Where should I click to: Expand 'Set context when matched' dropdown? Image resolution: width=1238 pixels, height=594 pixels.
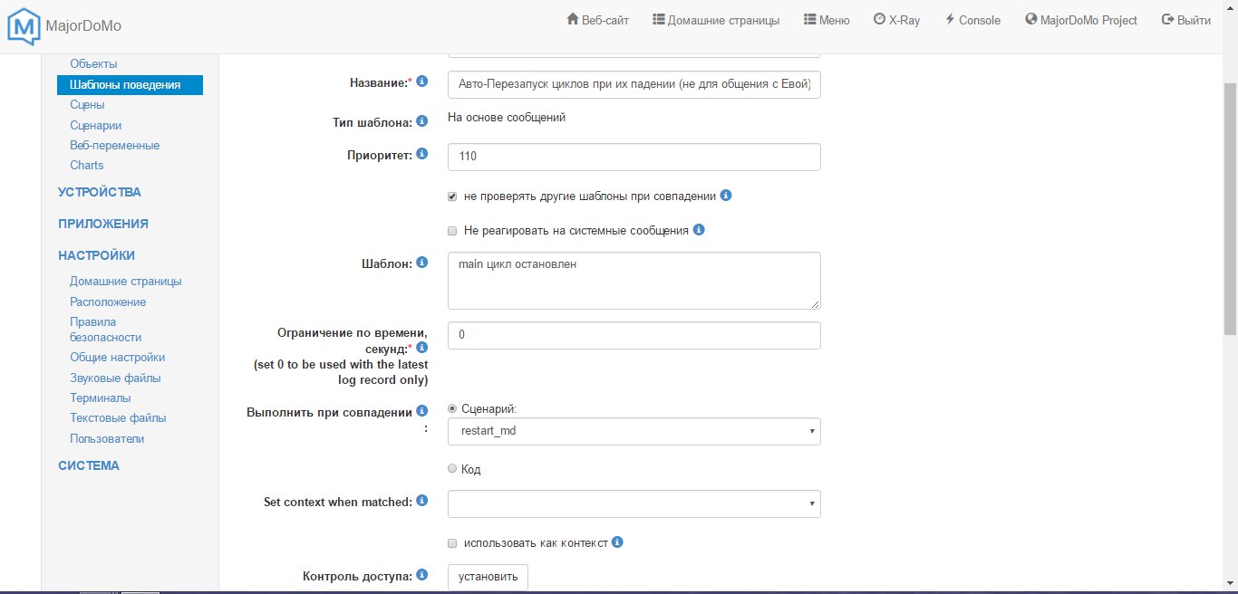tap(634, 503)
